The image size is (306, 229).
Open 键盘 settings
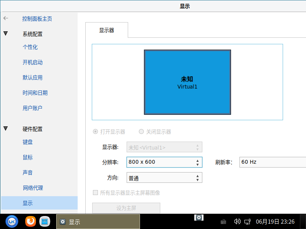pyautogui.click(x=28, y=142)
